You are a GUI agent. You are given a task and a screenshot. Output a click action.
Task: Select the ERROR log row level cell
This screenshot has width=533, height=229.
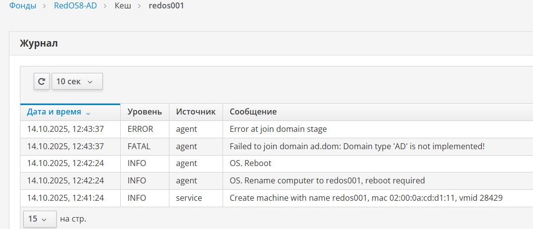point(140,129)
